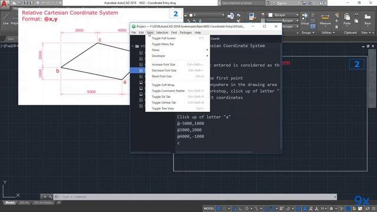
Task: Choose Increase Font Size entry
Action: point(178,64)
